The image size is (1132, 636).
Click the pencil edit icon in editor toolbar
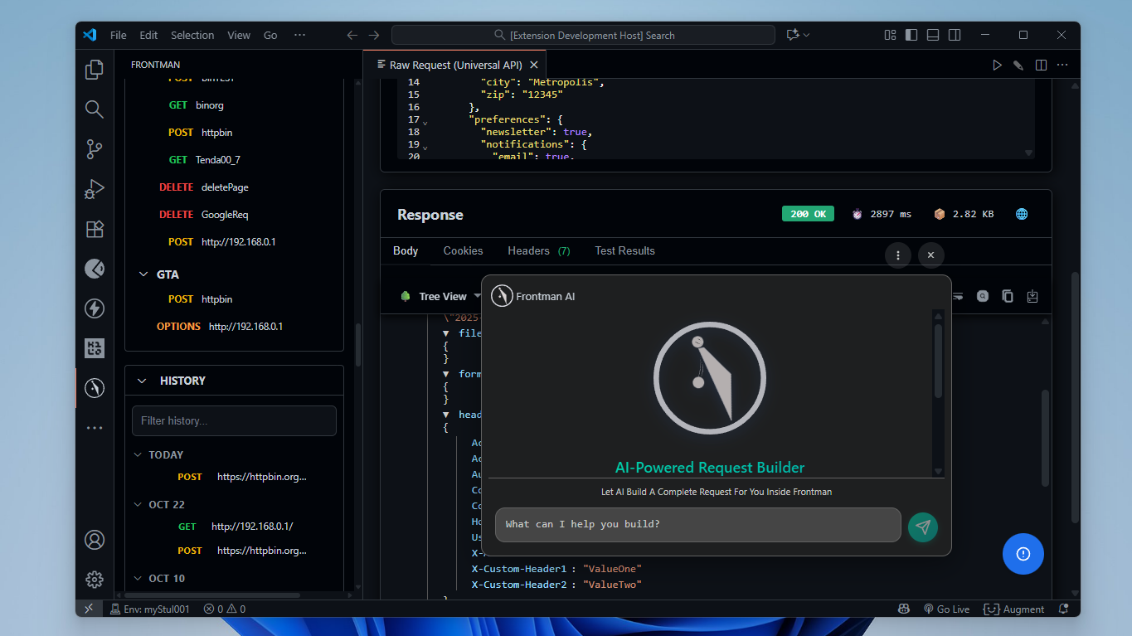click(1018, 65)
